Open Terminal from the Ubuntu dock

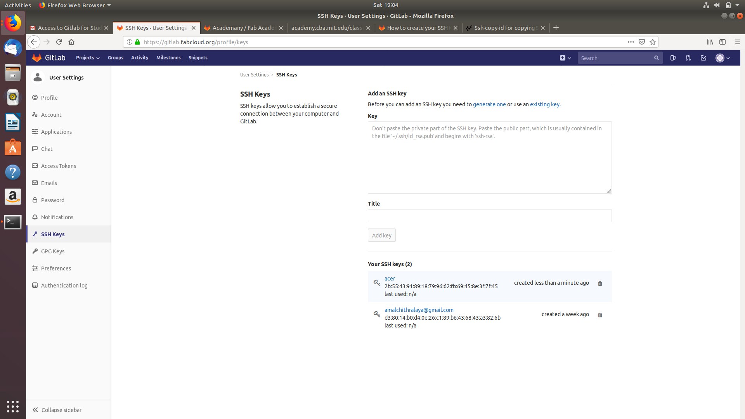pyautogui.click(x=13, y=222)
